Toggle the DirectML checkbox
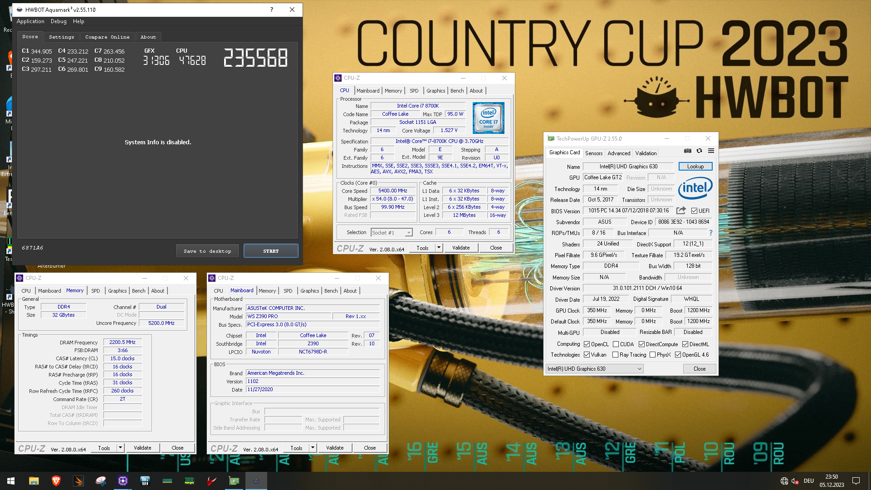The image size is (871, 490). click(685, 344)
